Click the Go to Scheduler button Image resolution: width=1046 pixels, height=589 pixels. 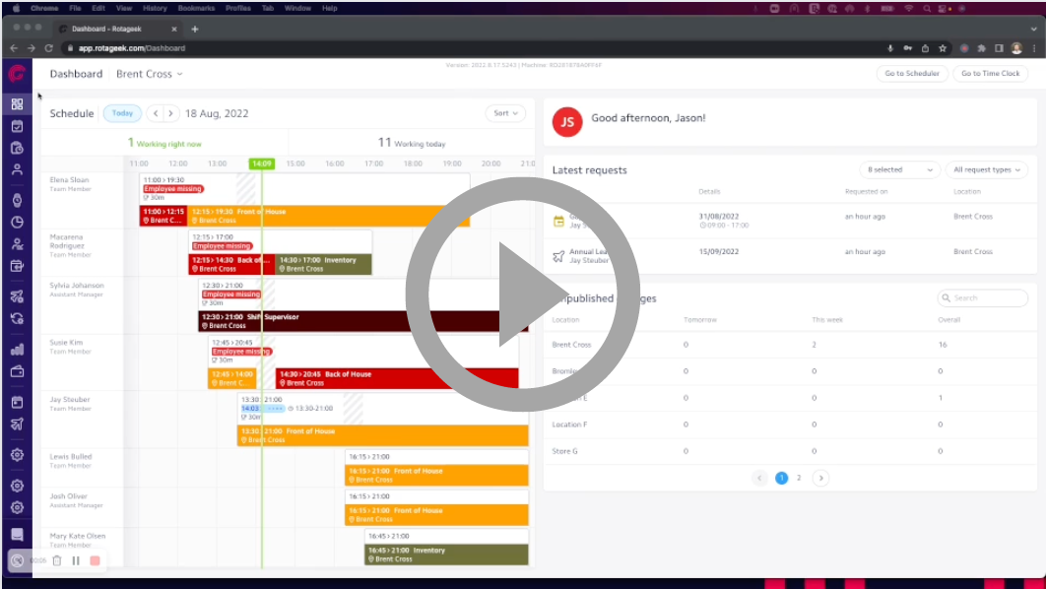911,73
